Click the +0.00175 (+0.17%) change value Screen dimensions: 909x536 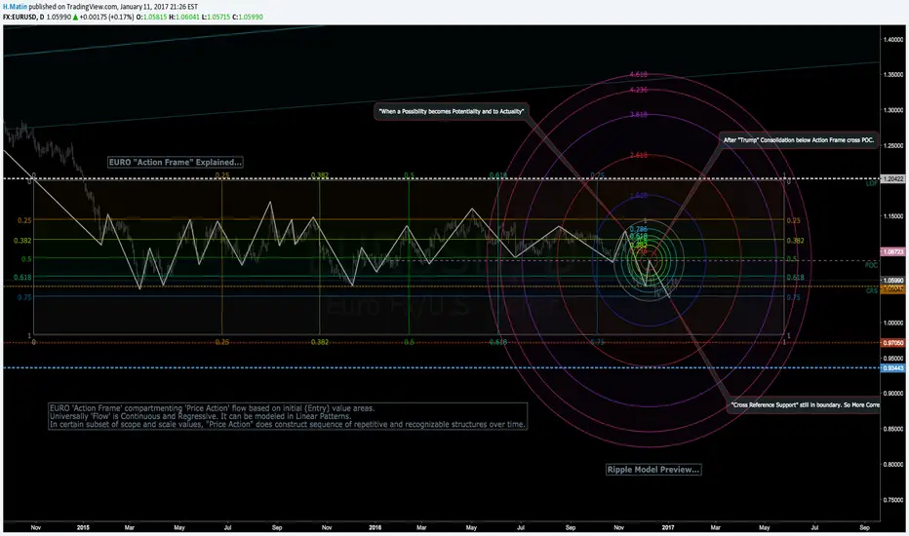(x=106, y=17)
